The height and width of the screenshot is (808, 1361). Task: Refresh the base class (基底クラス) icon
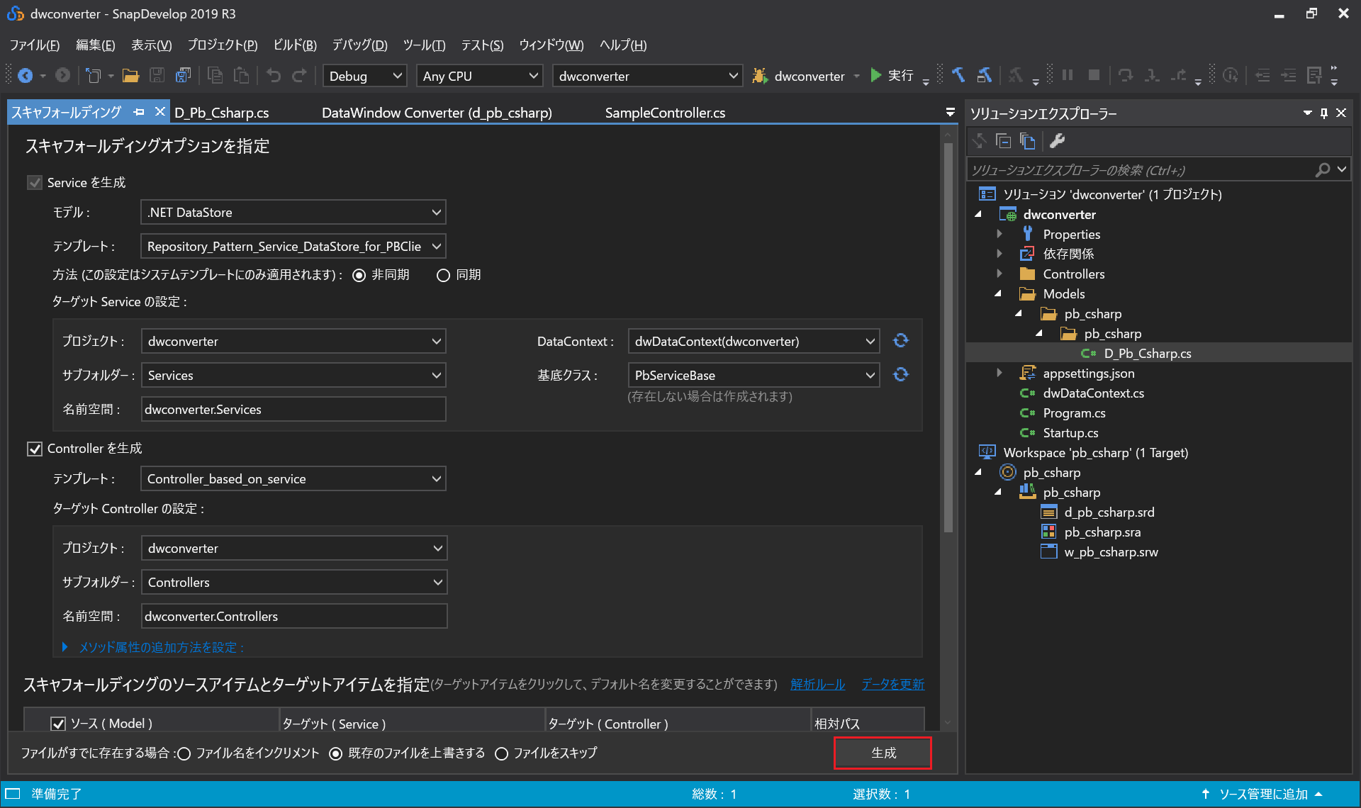(900, 375)
